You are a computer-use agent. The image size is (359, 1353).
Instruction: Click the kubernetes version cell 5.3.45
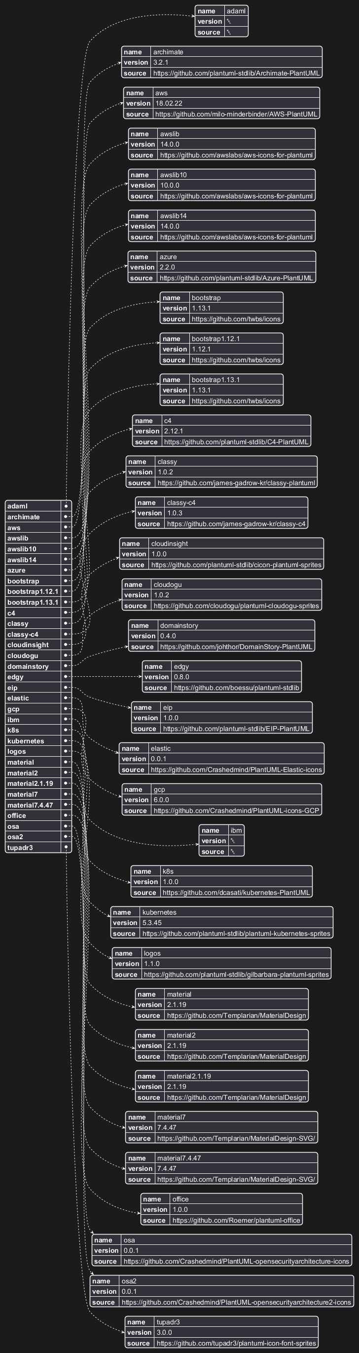[152, 923]
